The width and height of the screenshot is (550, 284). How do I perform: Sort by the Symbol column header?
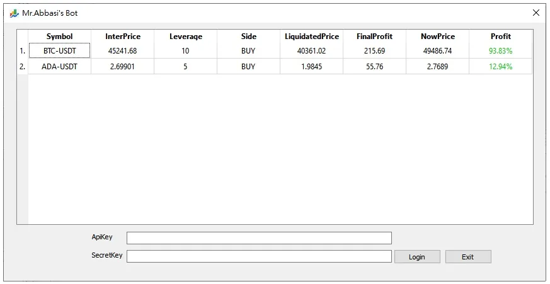pyautogui.click(x=60, y=37)
